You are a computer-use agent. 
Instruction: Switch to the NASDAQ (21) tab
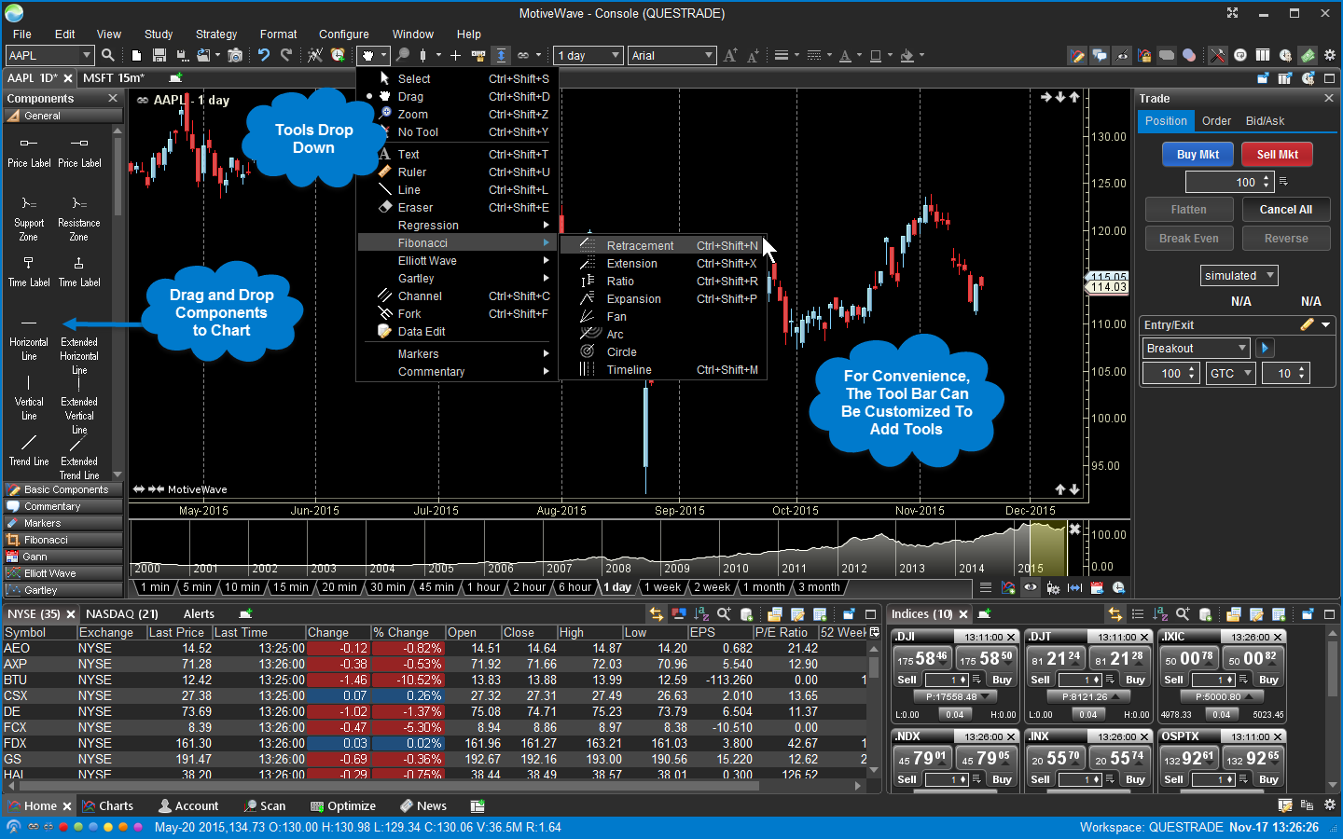[122, 613]
